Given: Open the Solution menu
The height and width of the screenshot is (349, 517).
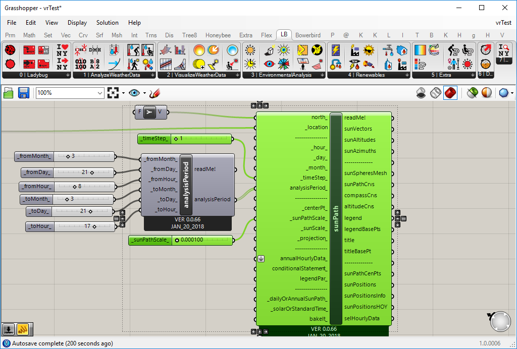Looking at the screenshot, I should (x=107, y=23).
